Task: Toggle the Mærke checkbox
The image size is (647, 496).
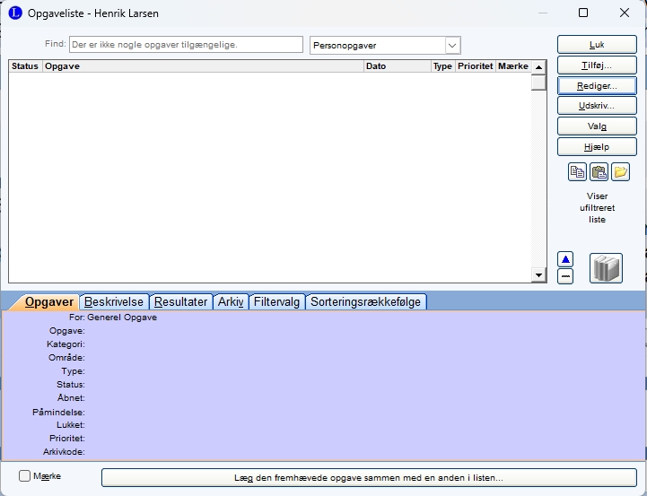Action: (x=25, y=476)
